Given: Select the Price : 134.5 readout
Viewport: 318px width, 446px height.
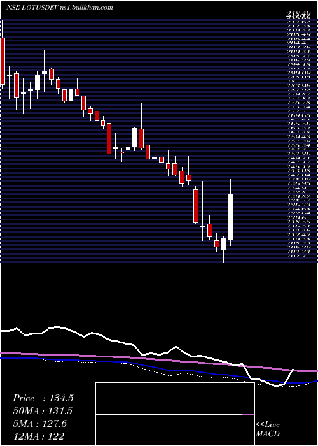Looking at the screenshot, I should point(43,398).
